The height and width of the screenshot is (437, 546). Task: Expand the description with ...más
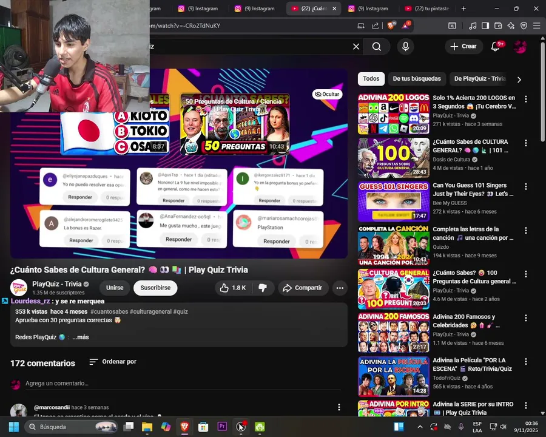[x=81, y=337]
